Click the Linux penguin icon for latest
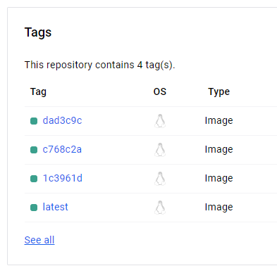This screenshot has width=277, height=273. pos(160,208)
